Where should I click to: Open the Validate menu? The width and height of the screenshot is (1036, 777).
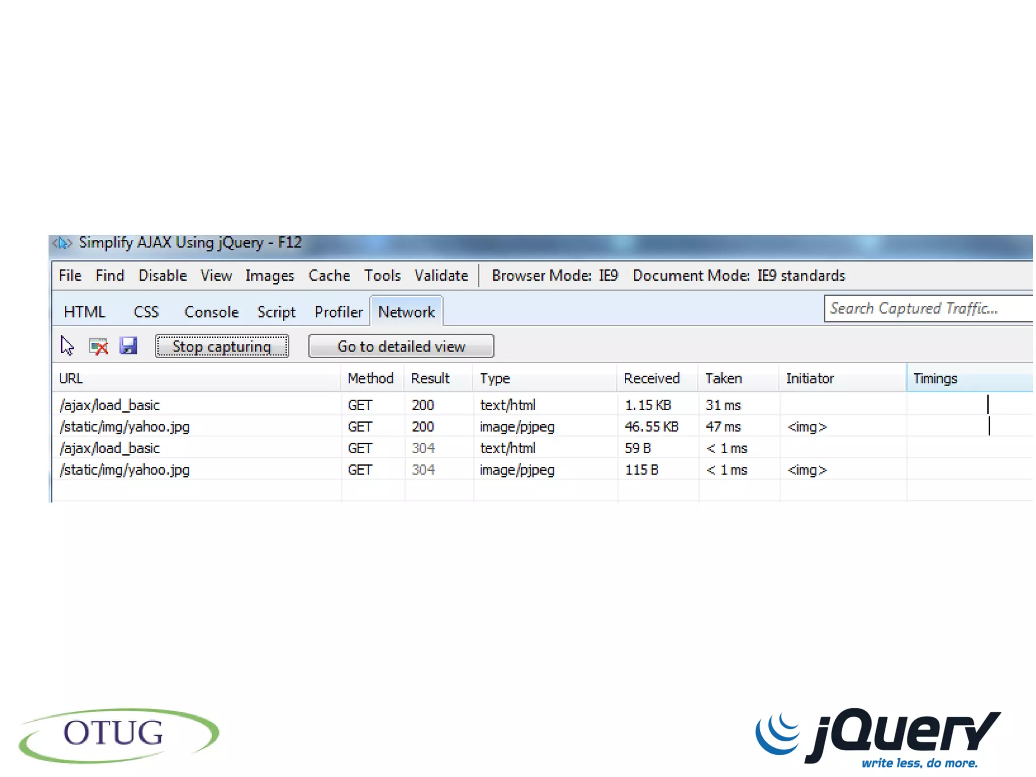(x=441, y=276)
